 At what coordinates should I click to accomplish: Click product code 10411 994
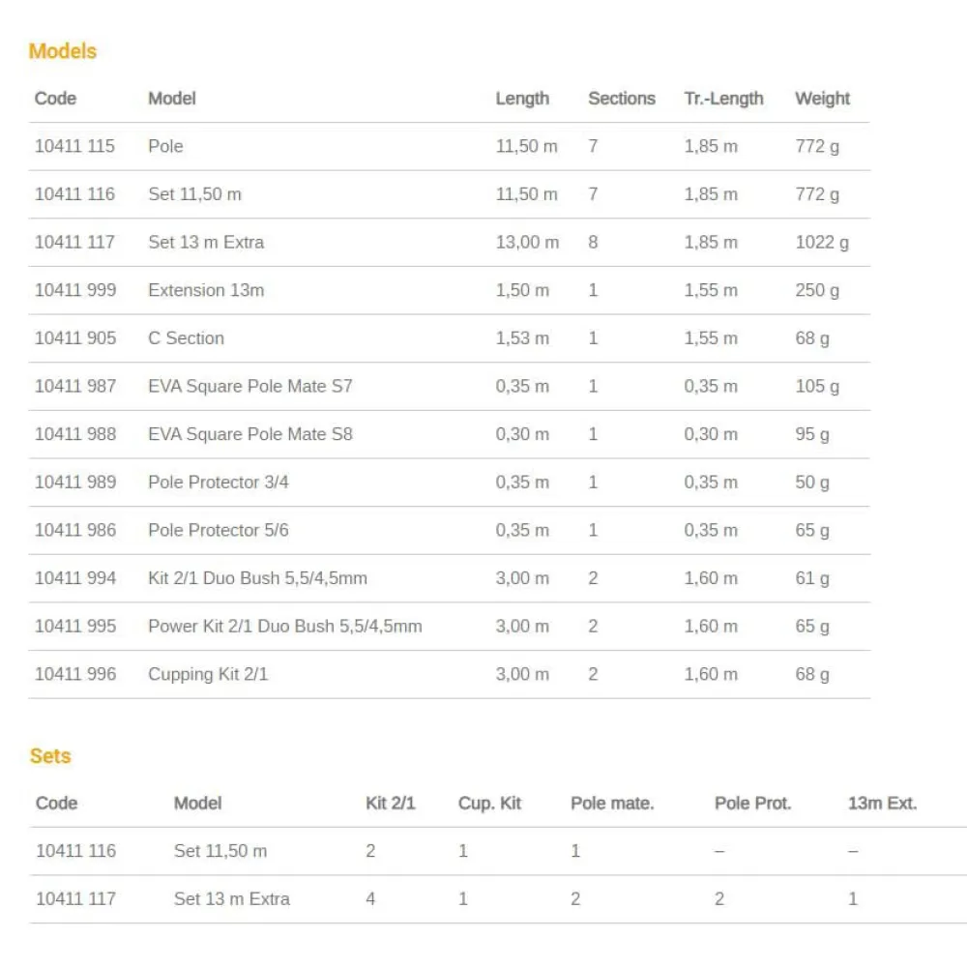tap(75, 578)
